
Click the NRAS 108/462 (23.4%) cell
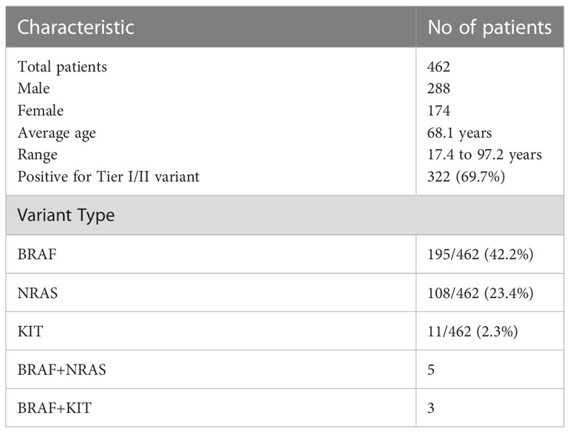coord(480,293)
